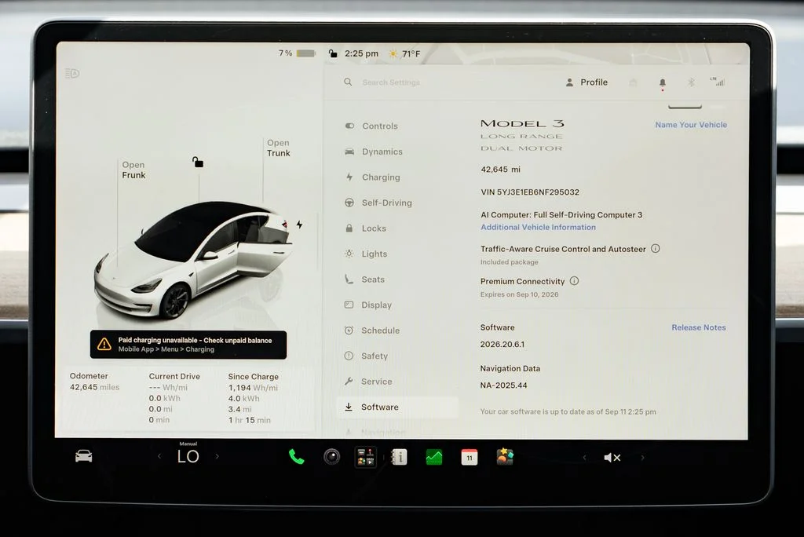Tap the Odometer 42,645 miles readout
Image resolution: width=804 pixels, height=537 pixels.
[x=94, y=382]
